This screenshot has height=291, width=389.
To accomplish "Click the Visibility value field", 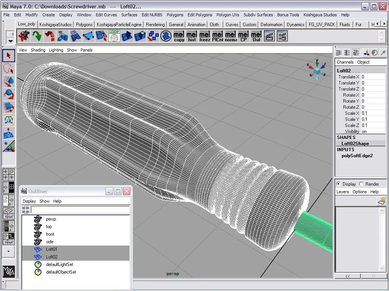I will coord(373,131).
